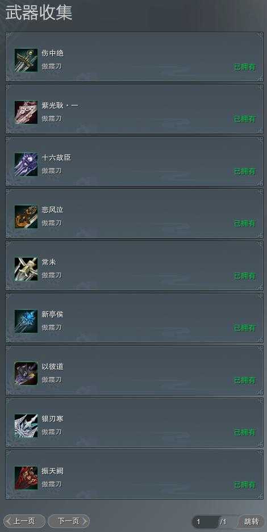Select the 新亭侯 weapon name label
This screenshot has height=532, width=267.
(x=53, y=315)
